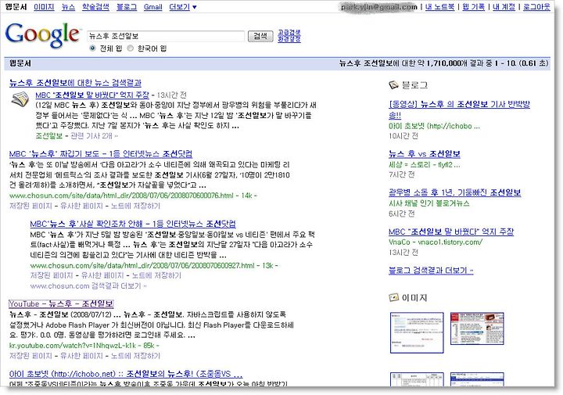Screen dimensions: 563x395
Task: Open news results heading link for 뉴스후 조선일보
Action: point(75,83)
